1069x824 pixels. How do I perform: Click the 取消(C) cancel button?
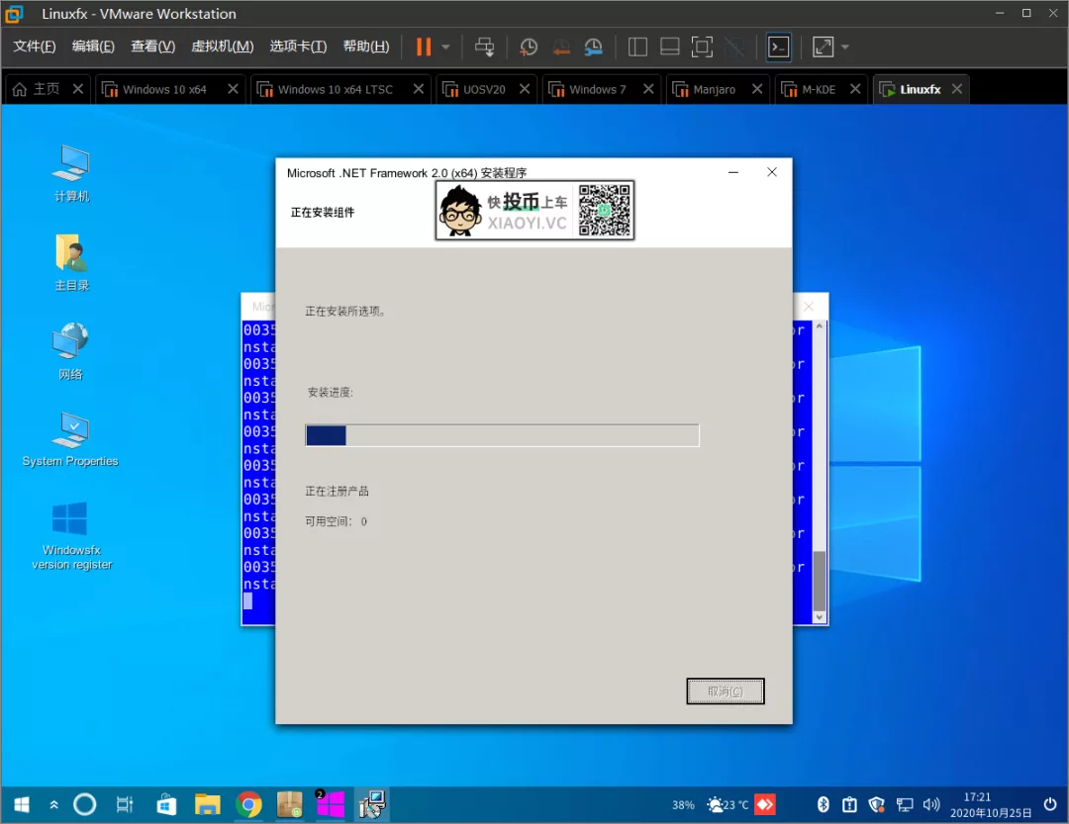[x=725, y=690]
